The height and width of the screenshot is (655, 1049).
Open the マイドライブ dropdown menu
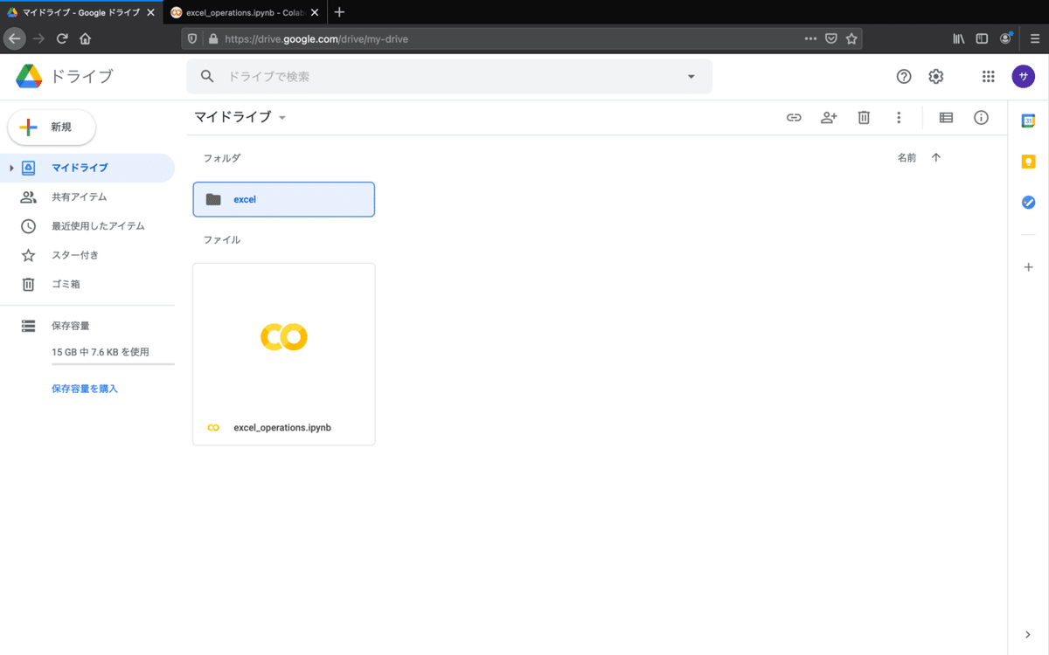281,116
